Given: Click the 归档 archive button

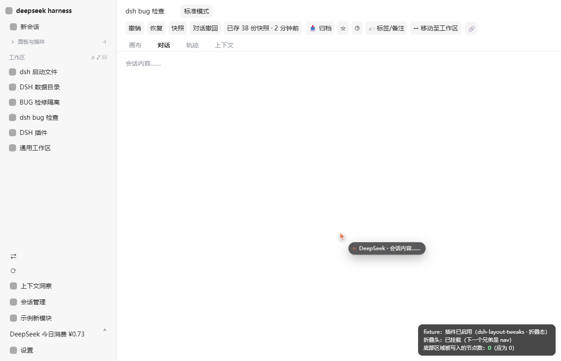Looking at the screenshot, I should pyautogui.click(x=320, y=28).
